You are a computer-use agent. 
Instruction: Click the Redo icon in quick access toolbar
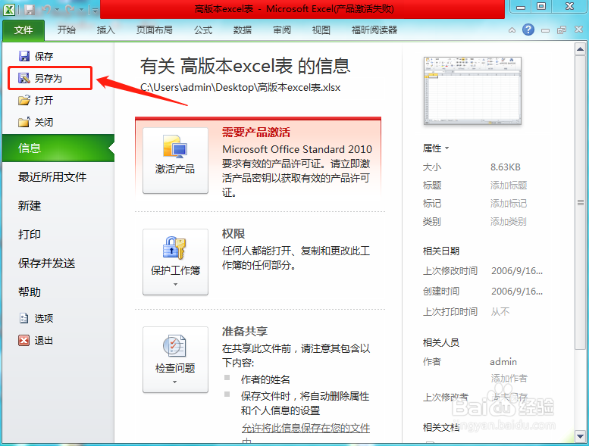coord(69,9)
